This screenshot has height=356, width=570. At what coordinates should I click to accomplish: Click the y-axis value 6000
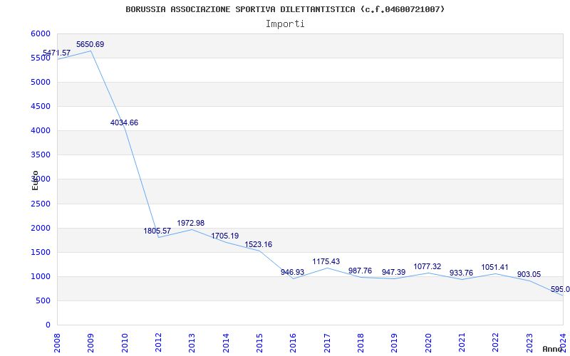(41, 33)
